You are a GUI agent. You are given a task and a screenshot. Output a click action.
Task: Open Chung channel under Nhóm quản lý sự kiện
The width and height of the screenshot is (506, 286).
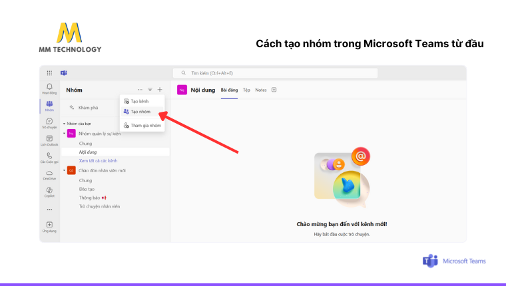[x=85, y=144]
